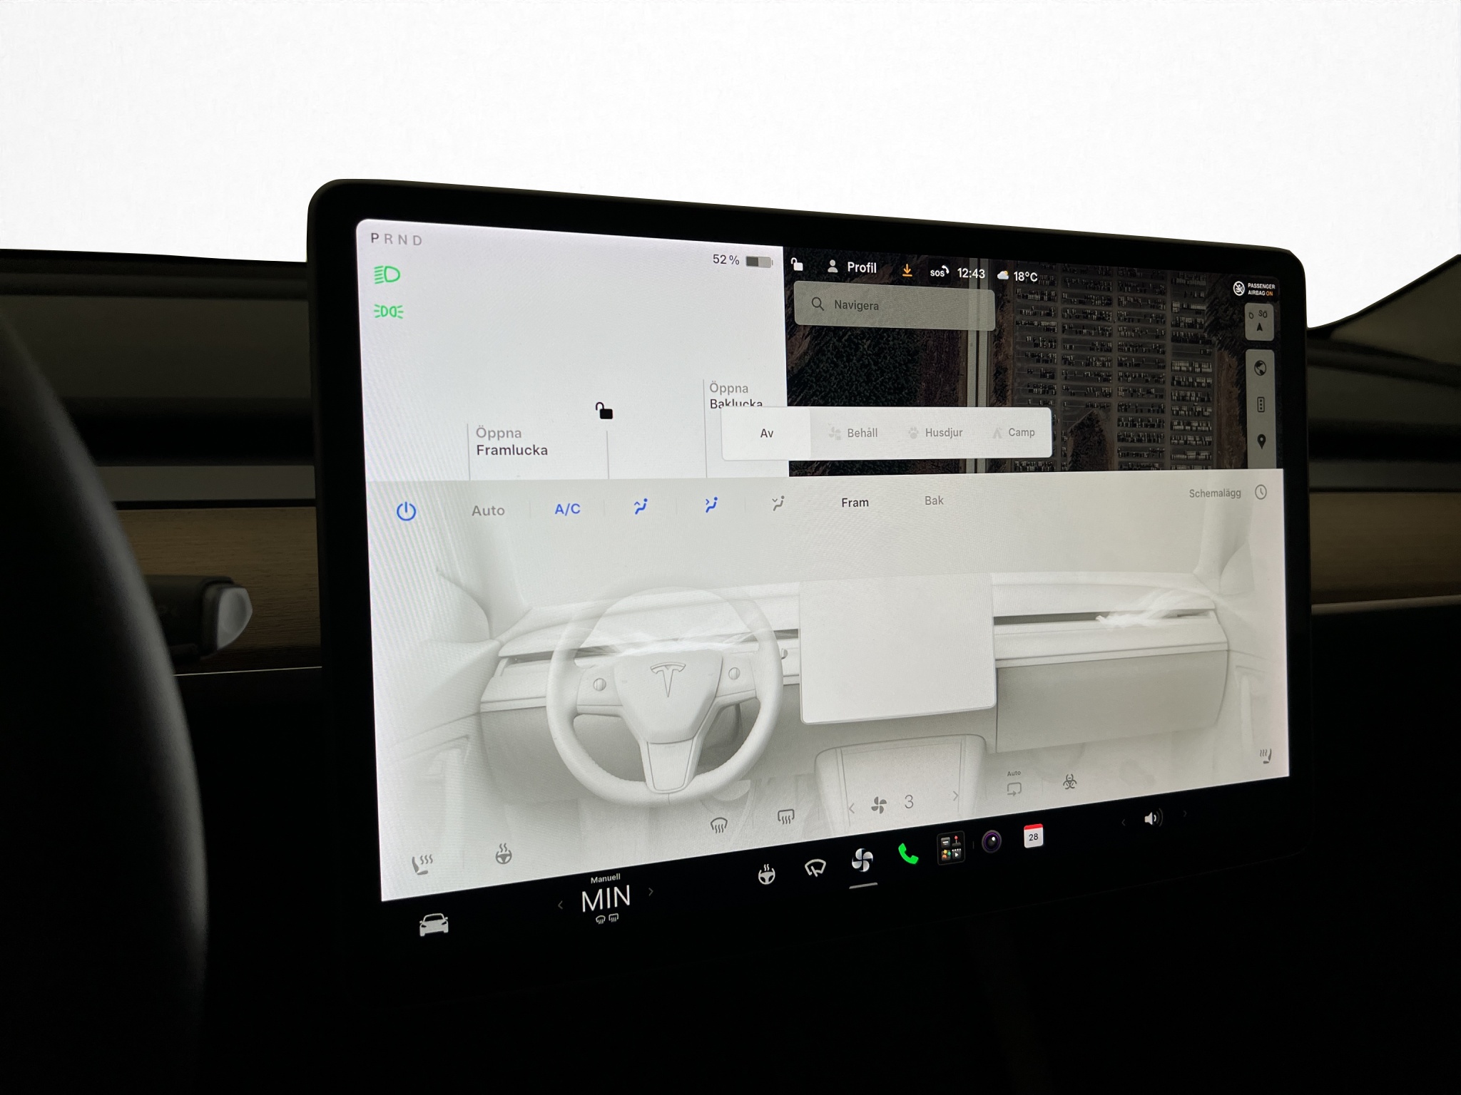Select the Husdjur dog mode

[935, 433]
